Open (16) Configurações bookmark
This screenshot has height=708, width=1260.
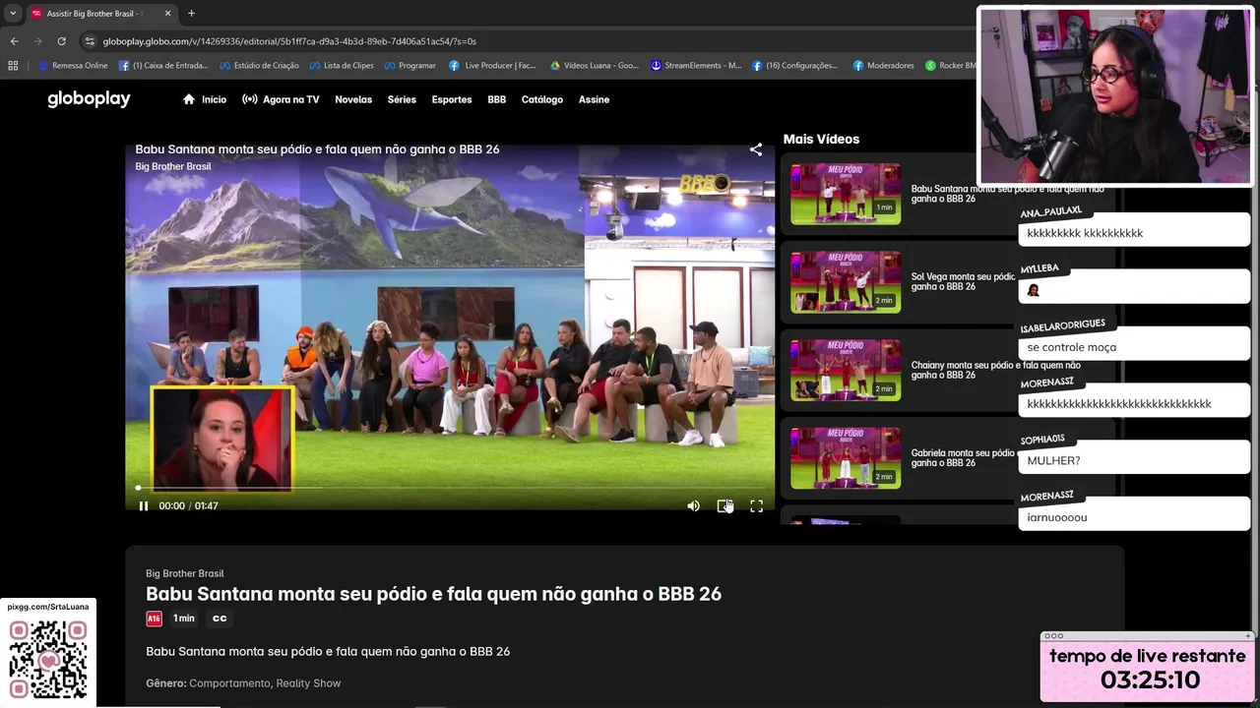coord(794,66)
